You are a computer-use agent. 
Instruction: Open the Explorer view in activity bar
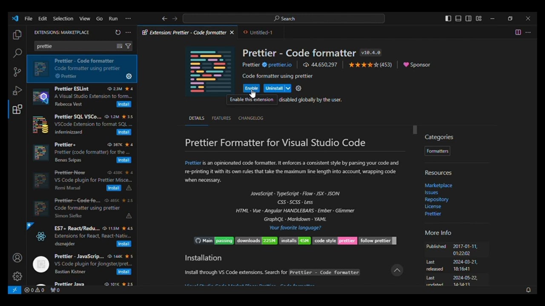(17, 34)
